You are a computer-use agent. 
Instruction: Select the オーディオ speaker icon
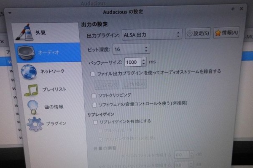[26, 52]
